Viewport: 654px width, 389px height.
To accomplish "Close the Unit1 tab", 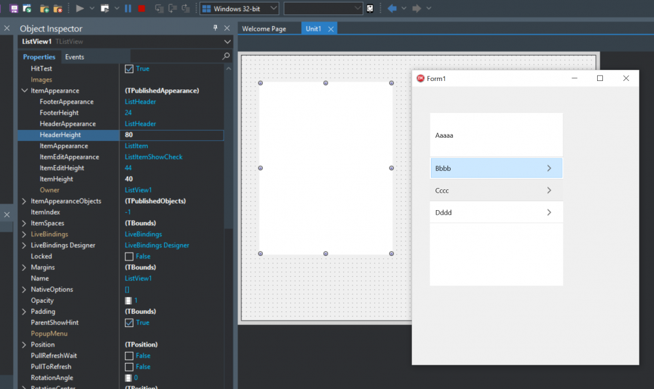I will point(331,29).
